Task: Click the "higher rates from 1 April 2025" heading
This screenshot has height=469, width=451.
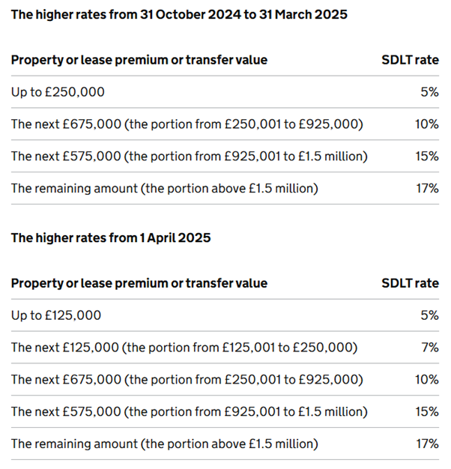Action: click(111, 238)
